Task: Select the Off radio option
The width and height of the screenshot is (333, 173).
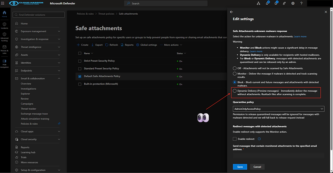Action: tap(234, 68)
